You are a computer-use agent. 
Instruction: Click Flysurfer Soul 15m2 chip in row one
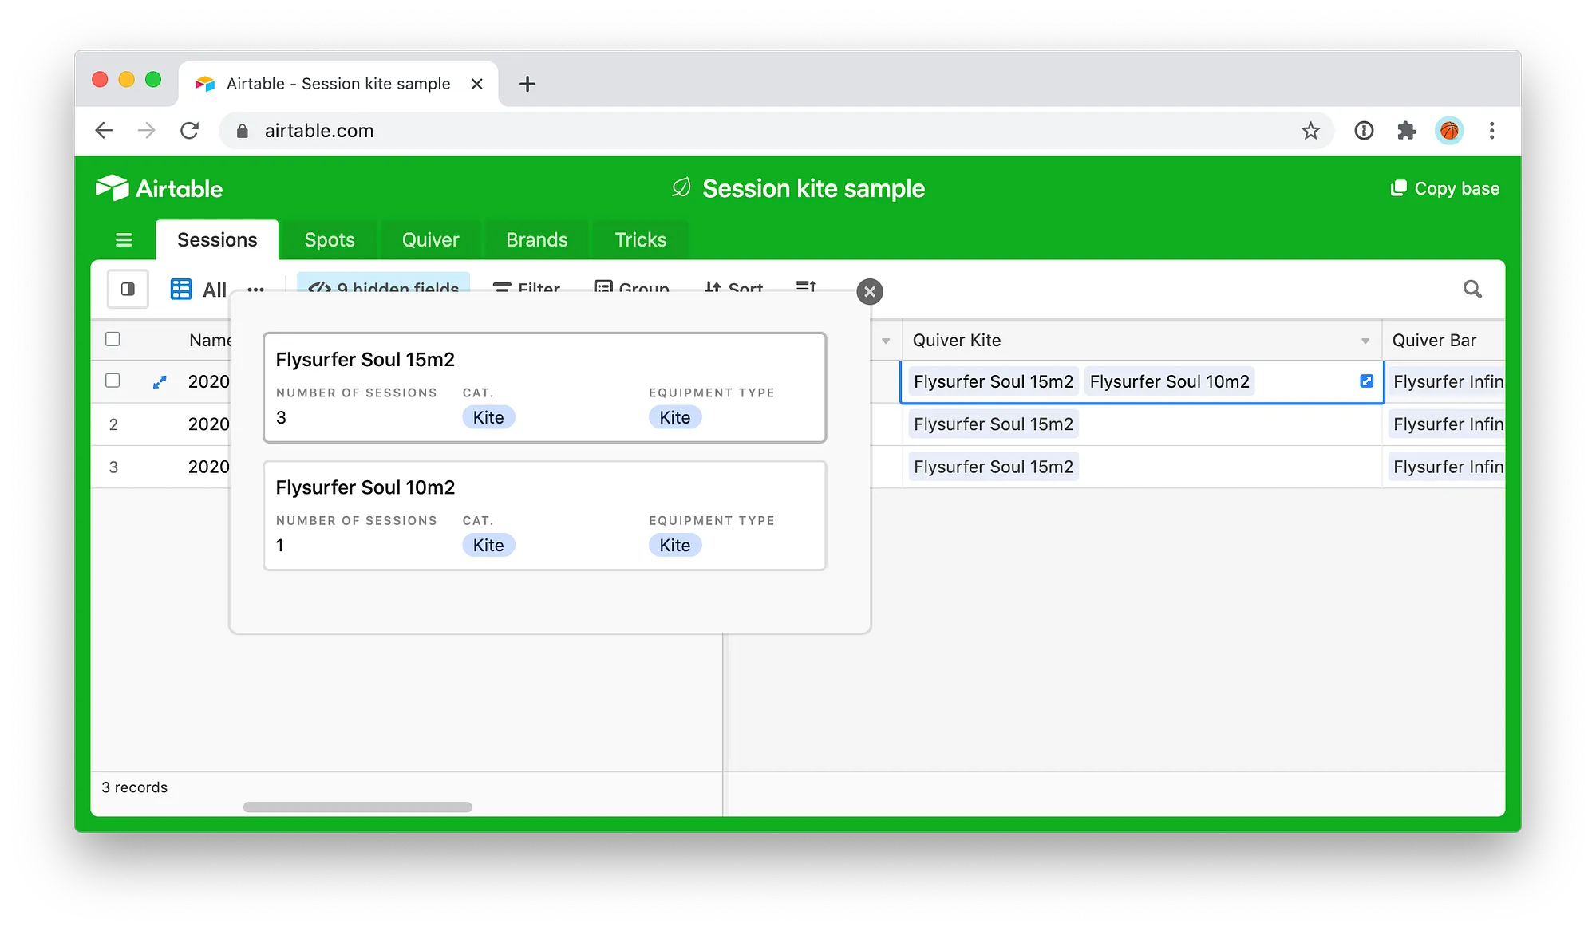point(994,382)
